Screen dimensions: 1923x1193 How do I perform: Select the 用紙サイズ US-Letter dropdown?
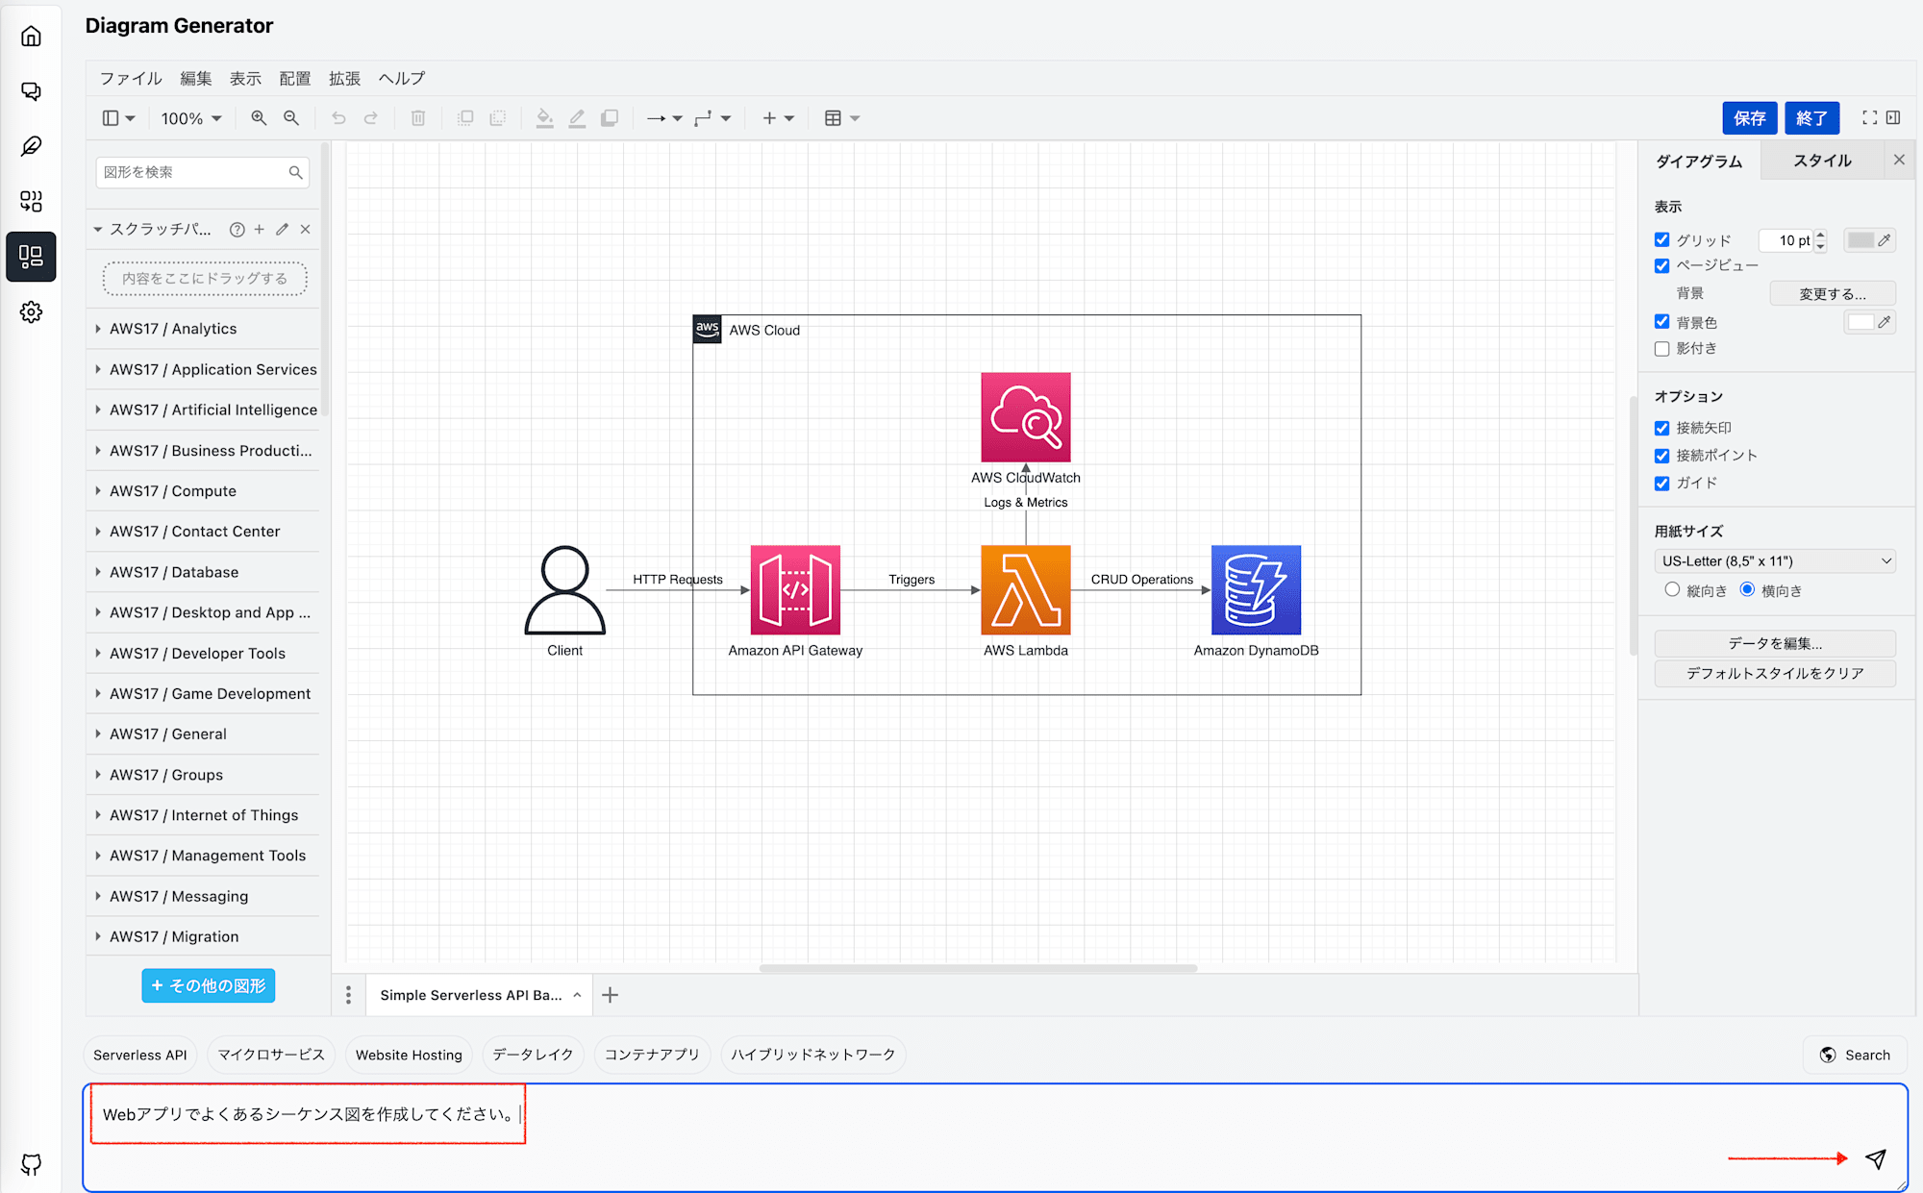click(x=1777, y=560)
